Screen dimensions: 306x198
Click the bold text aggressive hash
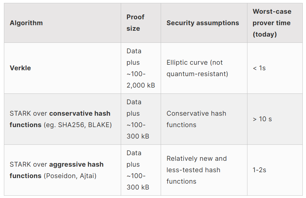coord(76,164)
